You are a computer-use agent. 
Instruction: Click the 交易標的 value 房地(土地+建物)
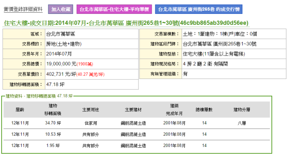pos(64,44)
